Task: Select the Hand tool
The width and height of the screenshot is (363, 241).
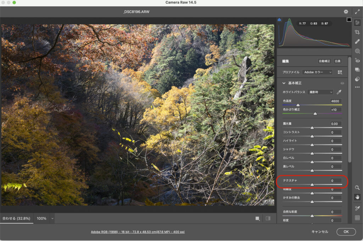Action: (357, 197)
